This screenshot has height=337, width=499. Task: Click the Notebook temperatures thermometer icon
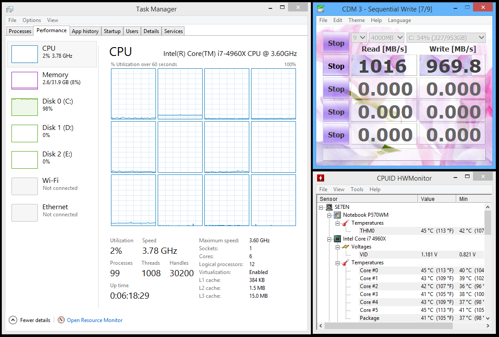click(x=346, y=223)
